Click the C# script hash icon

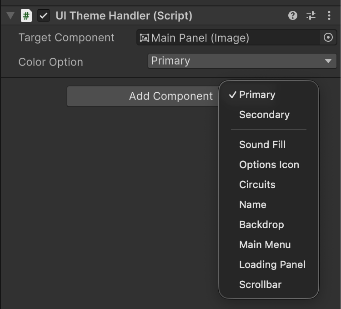[x=26, y=16]
